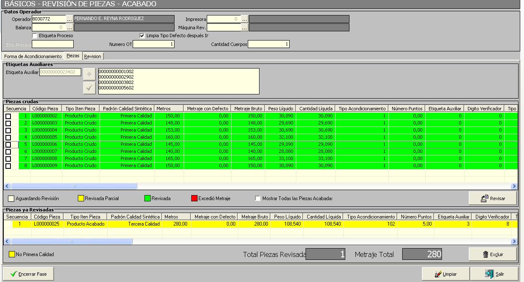This screenshot has width=524, height=282.
Task: Open the Impresora lookup ellipsis button
Action: pos(244,19)
